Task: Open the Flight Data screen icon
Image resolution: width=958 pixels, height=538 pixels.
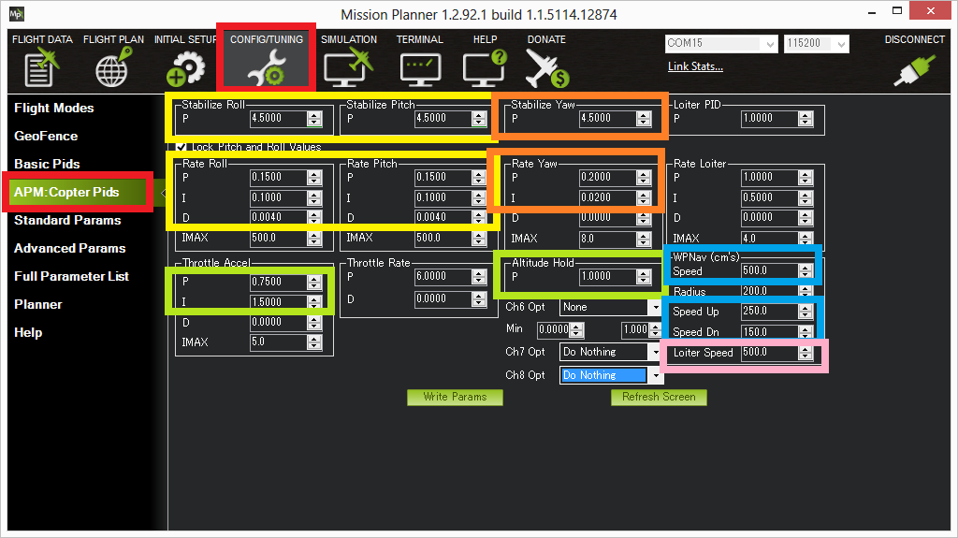Action: pos(41,67)
